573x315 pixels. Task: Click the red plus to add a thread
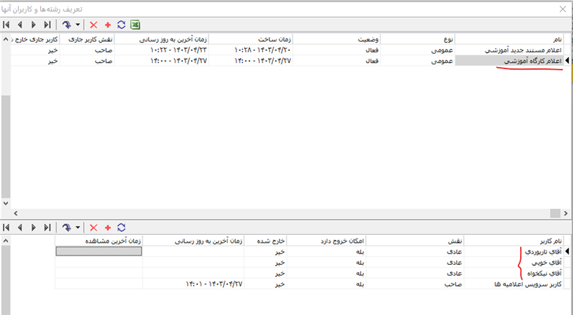107,24
